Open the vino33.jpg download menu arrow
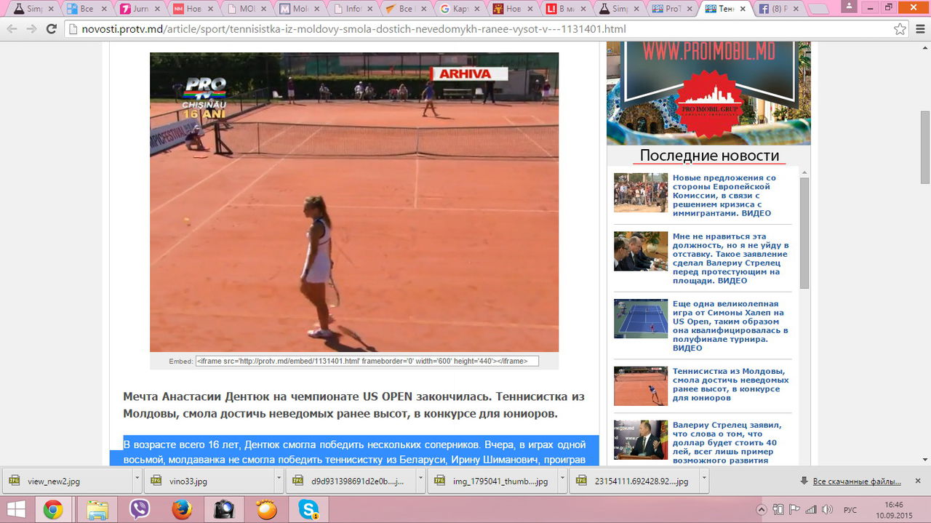This screenshot has width=931, height=523. [279, 481]
